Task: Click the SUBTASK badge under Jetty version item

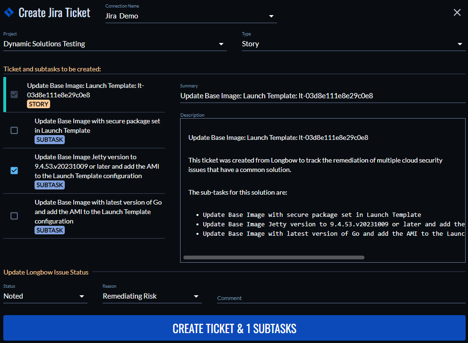Action: pyautogui.click(x=50, y=185)
